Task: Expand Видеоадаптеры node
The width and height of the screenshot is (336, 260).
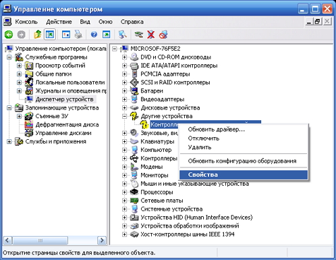Action: [124, 99]
